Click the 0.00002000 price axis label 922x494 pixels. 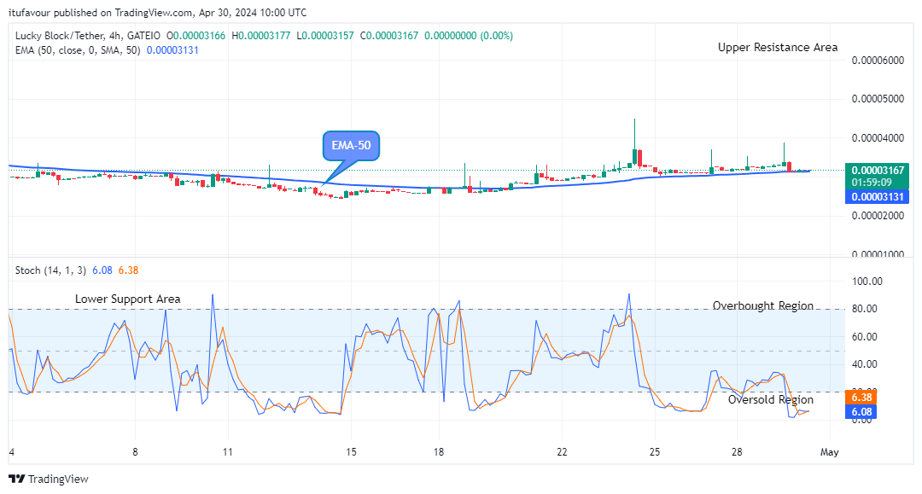878,216
